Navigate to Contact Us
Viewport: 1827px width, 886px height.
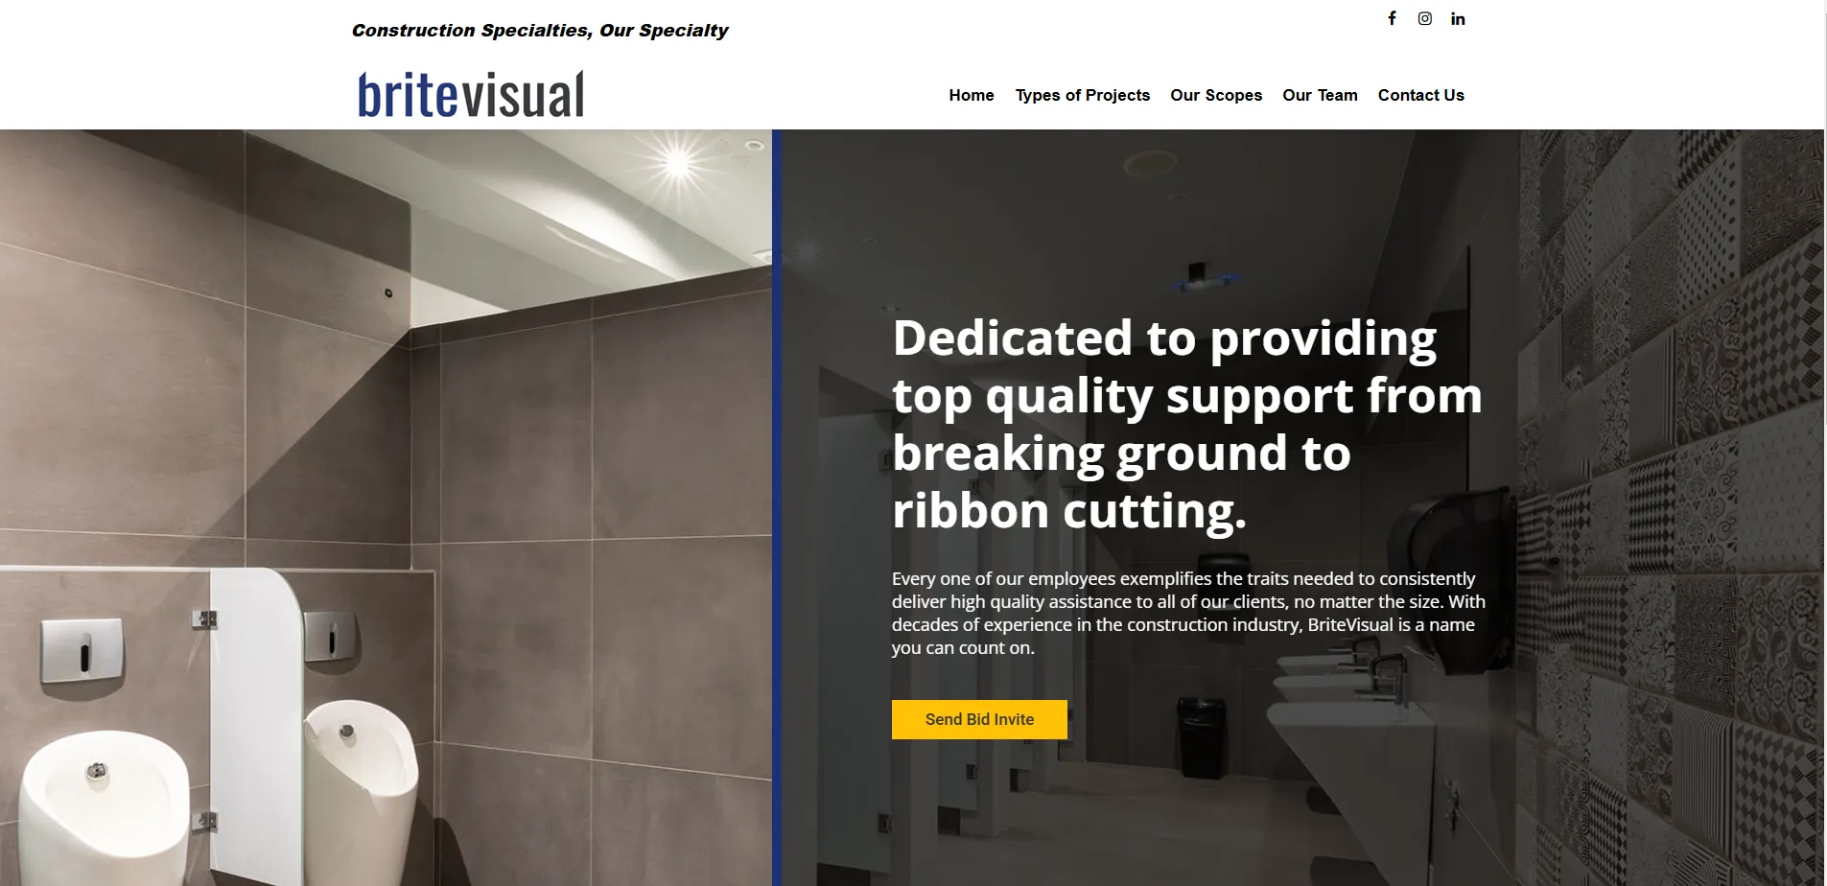[x=1421, y=95]
